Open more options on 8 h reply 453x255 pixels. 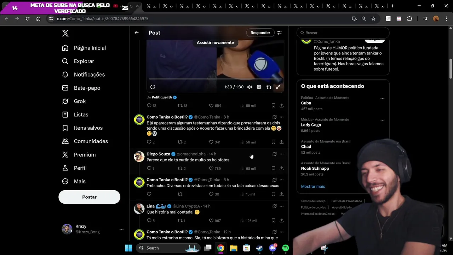[x=281, y=117]
